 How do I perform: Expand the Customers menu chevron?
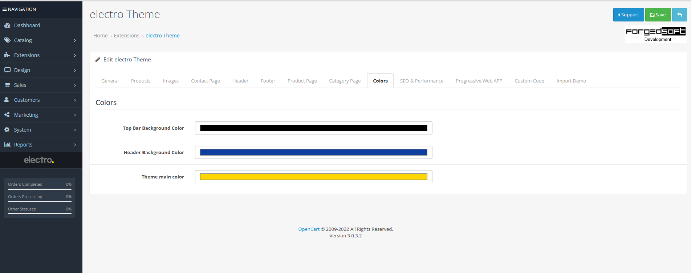pos(75,100)
